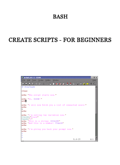Click the scrollbar up arrow
The image size is (120, 165).
pyautogui.click(x=96, y=87)
